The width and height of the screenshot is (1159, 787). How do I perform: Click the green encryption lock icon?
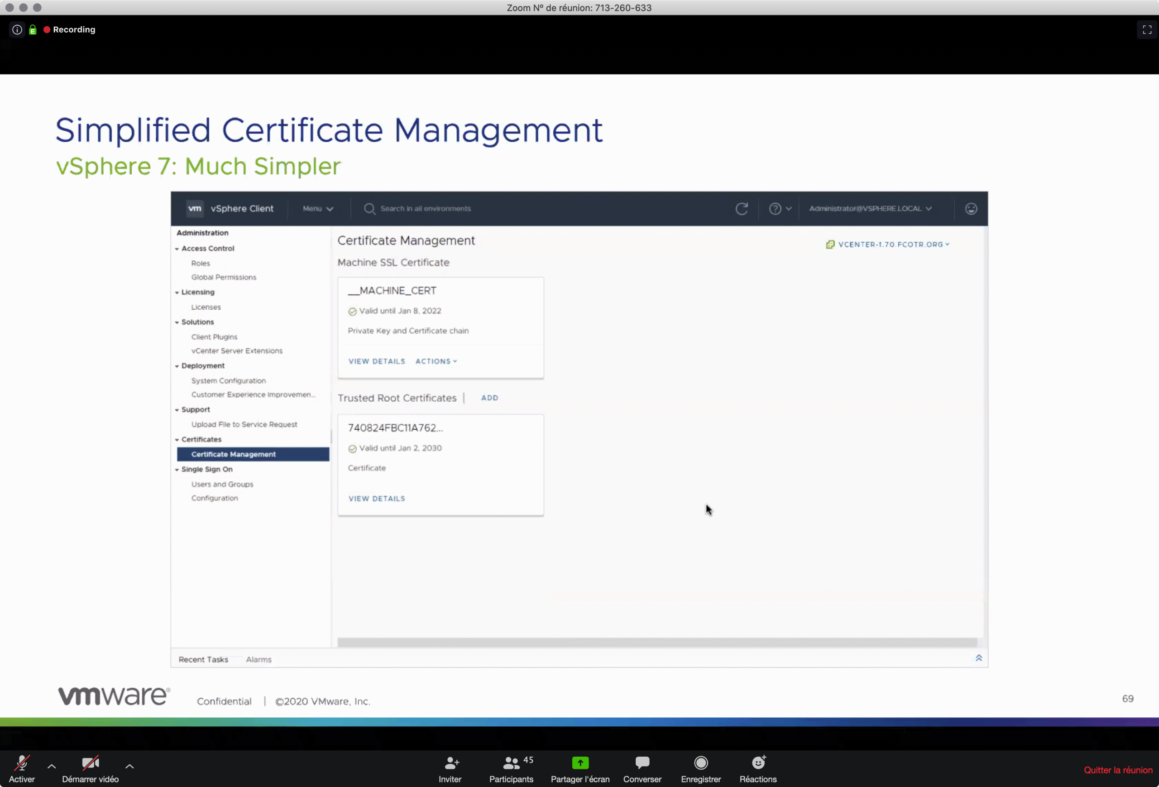tap(33, 30)
